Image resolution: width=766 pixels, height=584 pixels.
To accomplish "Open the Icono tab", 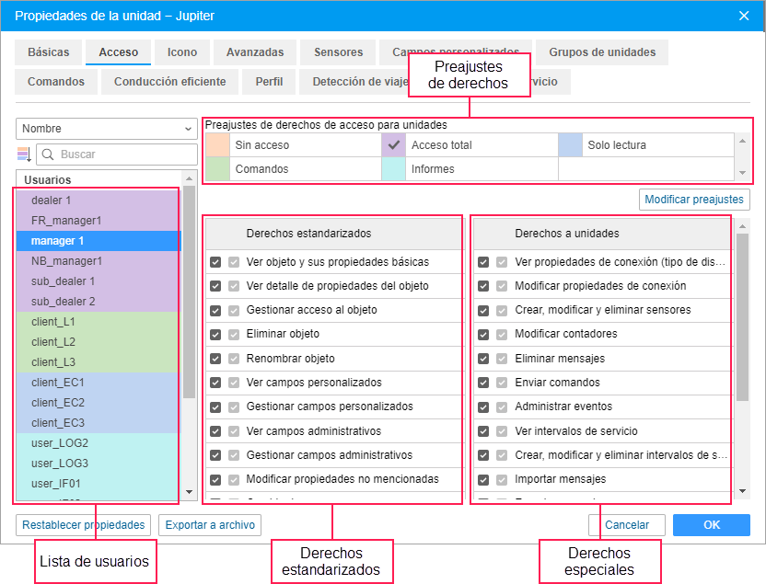I will [182, 52].
